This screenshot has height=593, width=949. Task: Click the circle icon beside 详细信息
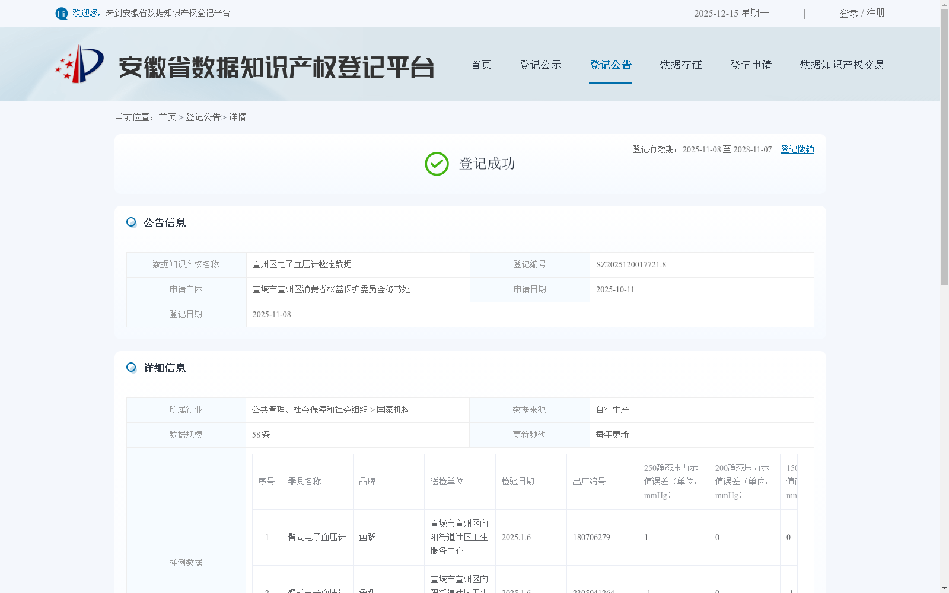pyautogui.click(x=131, y=368)
